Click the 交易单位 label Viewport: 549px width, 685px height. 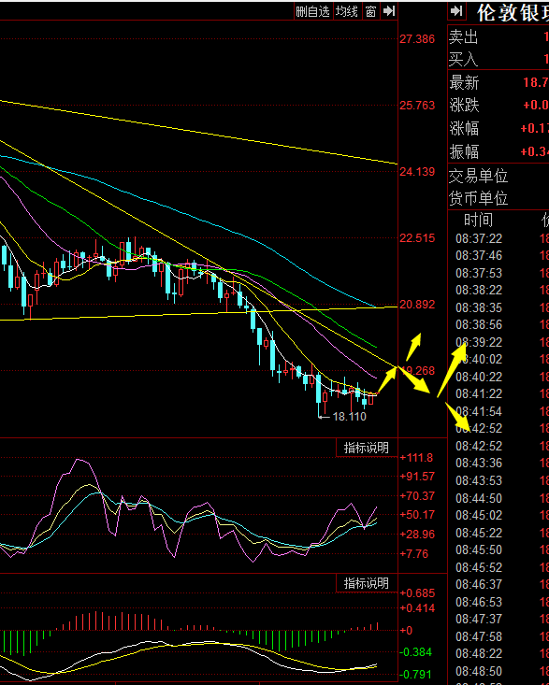[479, 176]
